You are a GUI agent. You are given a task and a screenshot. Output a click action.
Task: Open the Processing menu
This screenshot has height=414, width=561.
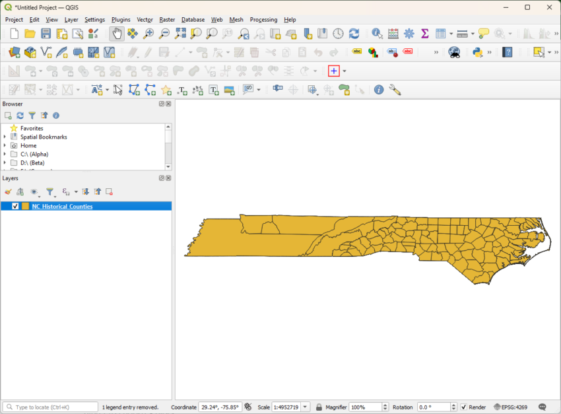pyautogui.click(x=263, y=19)
